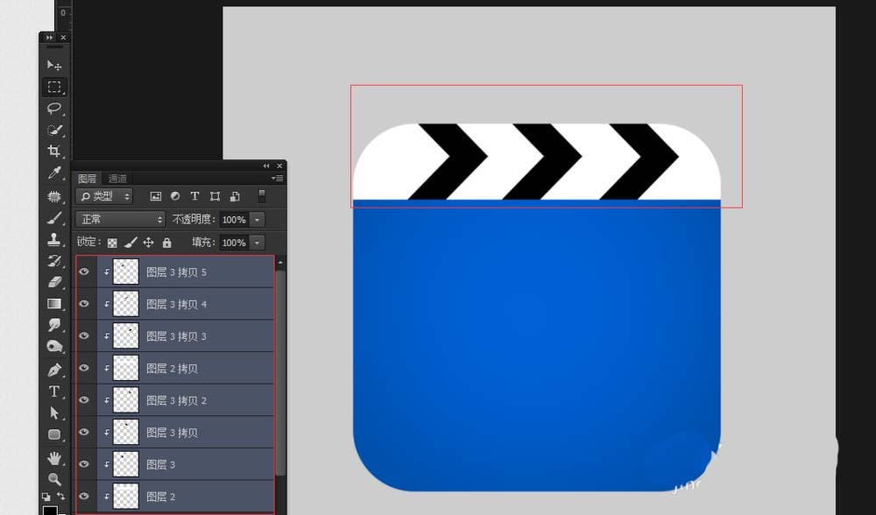Open the 正常 blend mode dropdown
The image size is (876, 515).
pos(121,220)
